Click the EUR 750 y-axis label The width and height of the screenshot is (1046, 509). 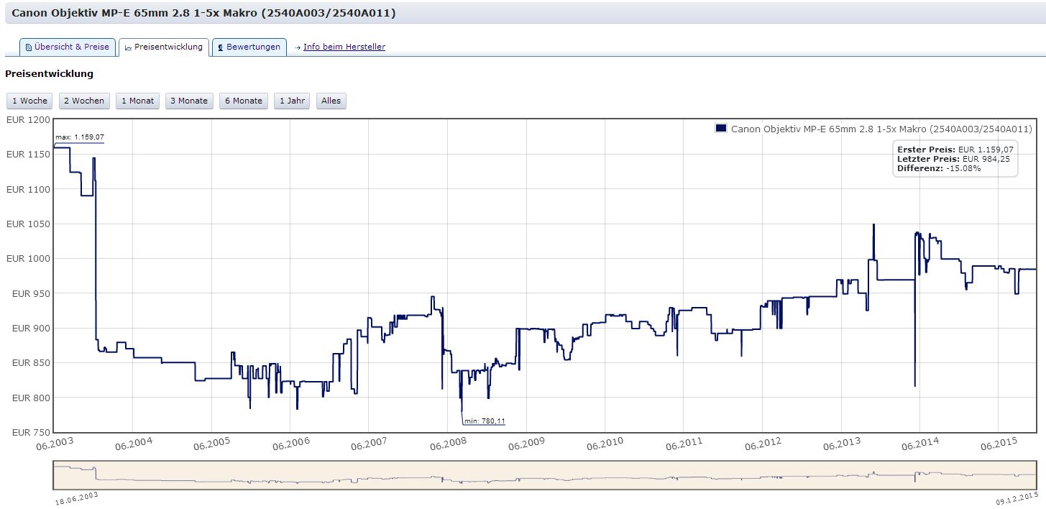coord(29,433)
